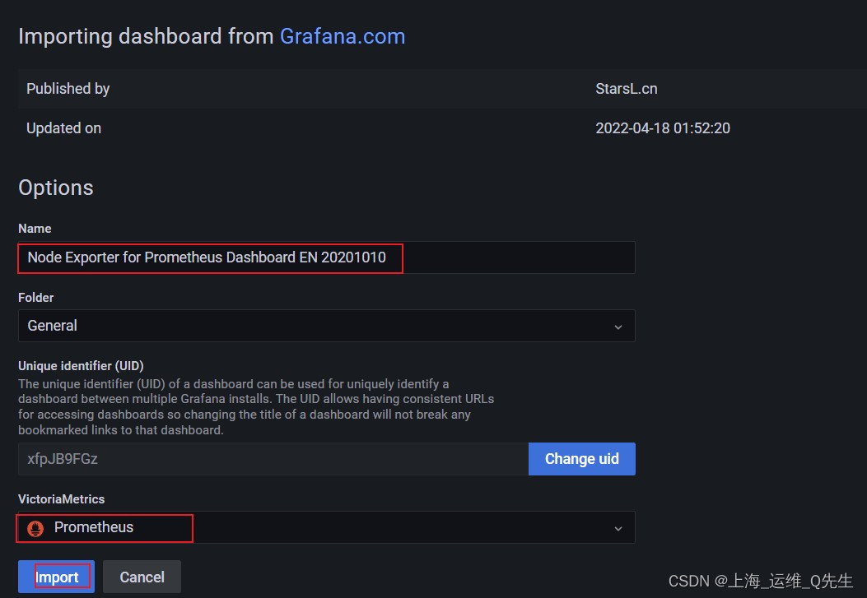Click the blue Import button

(x=56, y=577)
